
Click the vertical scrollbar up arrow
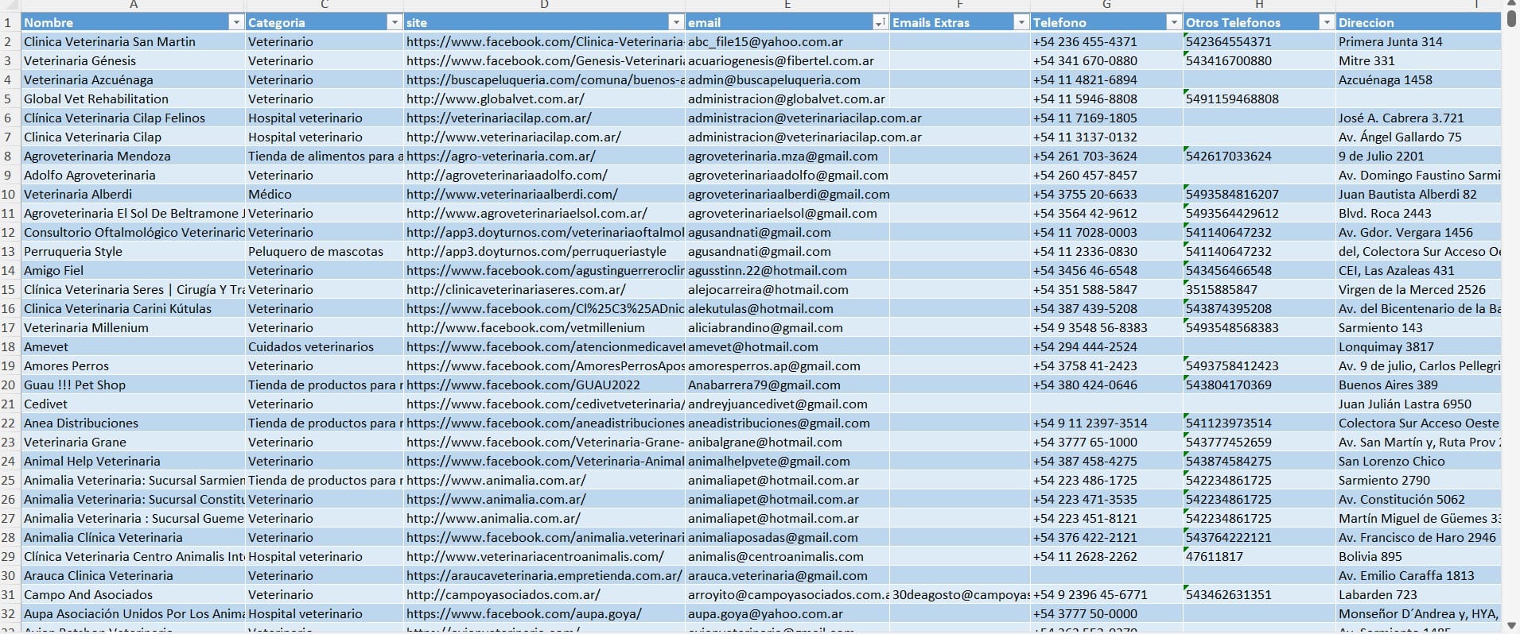pos(1511,4)
